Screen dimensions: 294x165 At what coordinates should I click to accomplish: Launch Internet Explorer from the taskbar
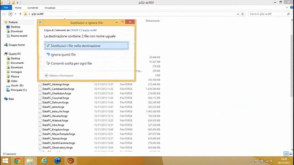[x=44, y=161]
